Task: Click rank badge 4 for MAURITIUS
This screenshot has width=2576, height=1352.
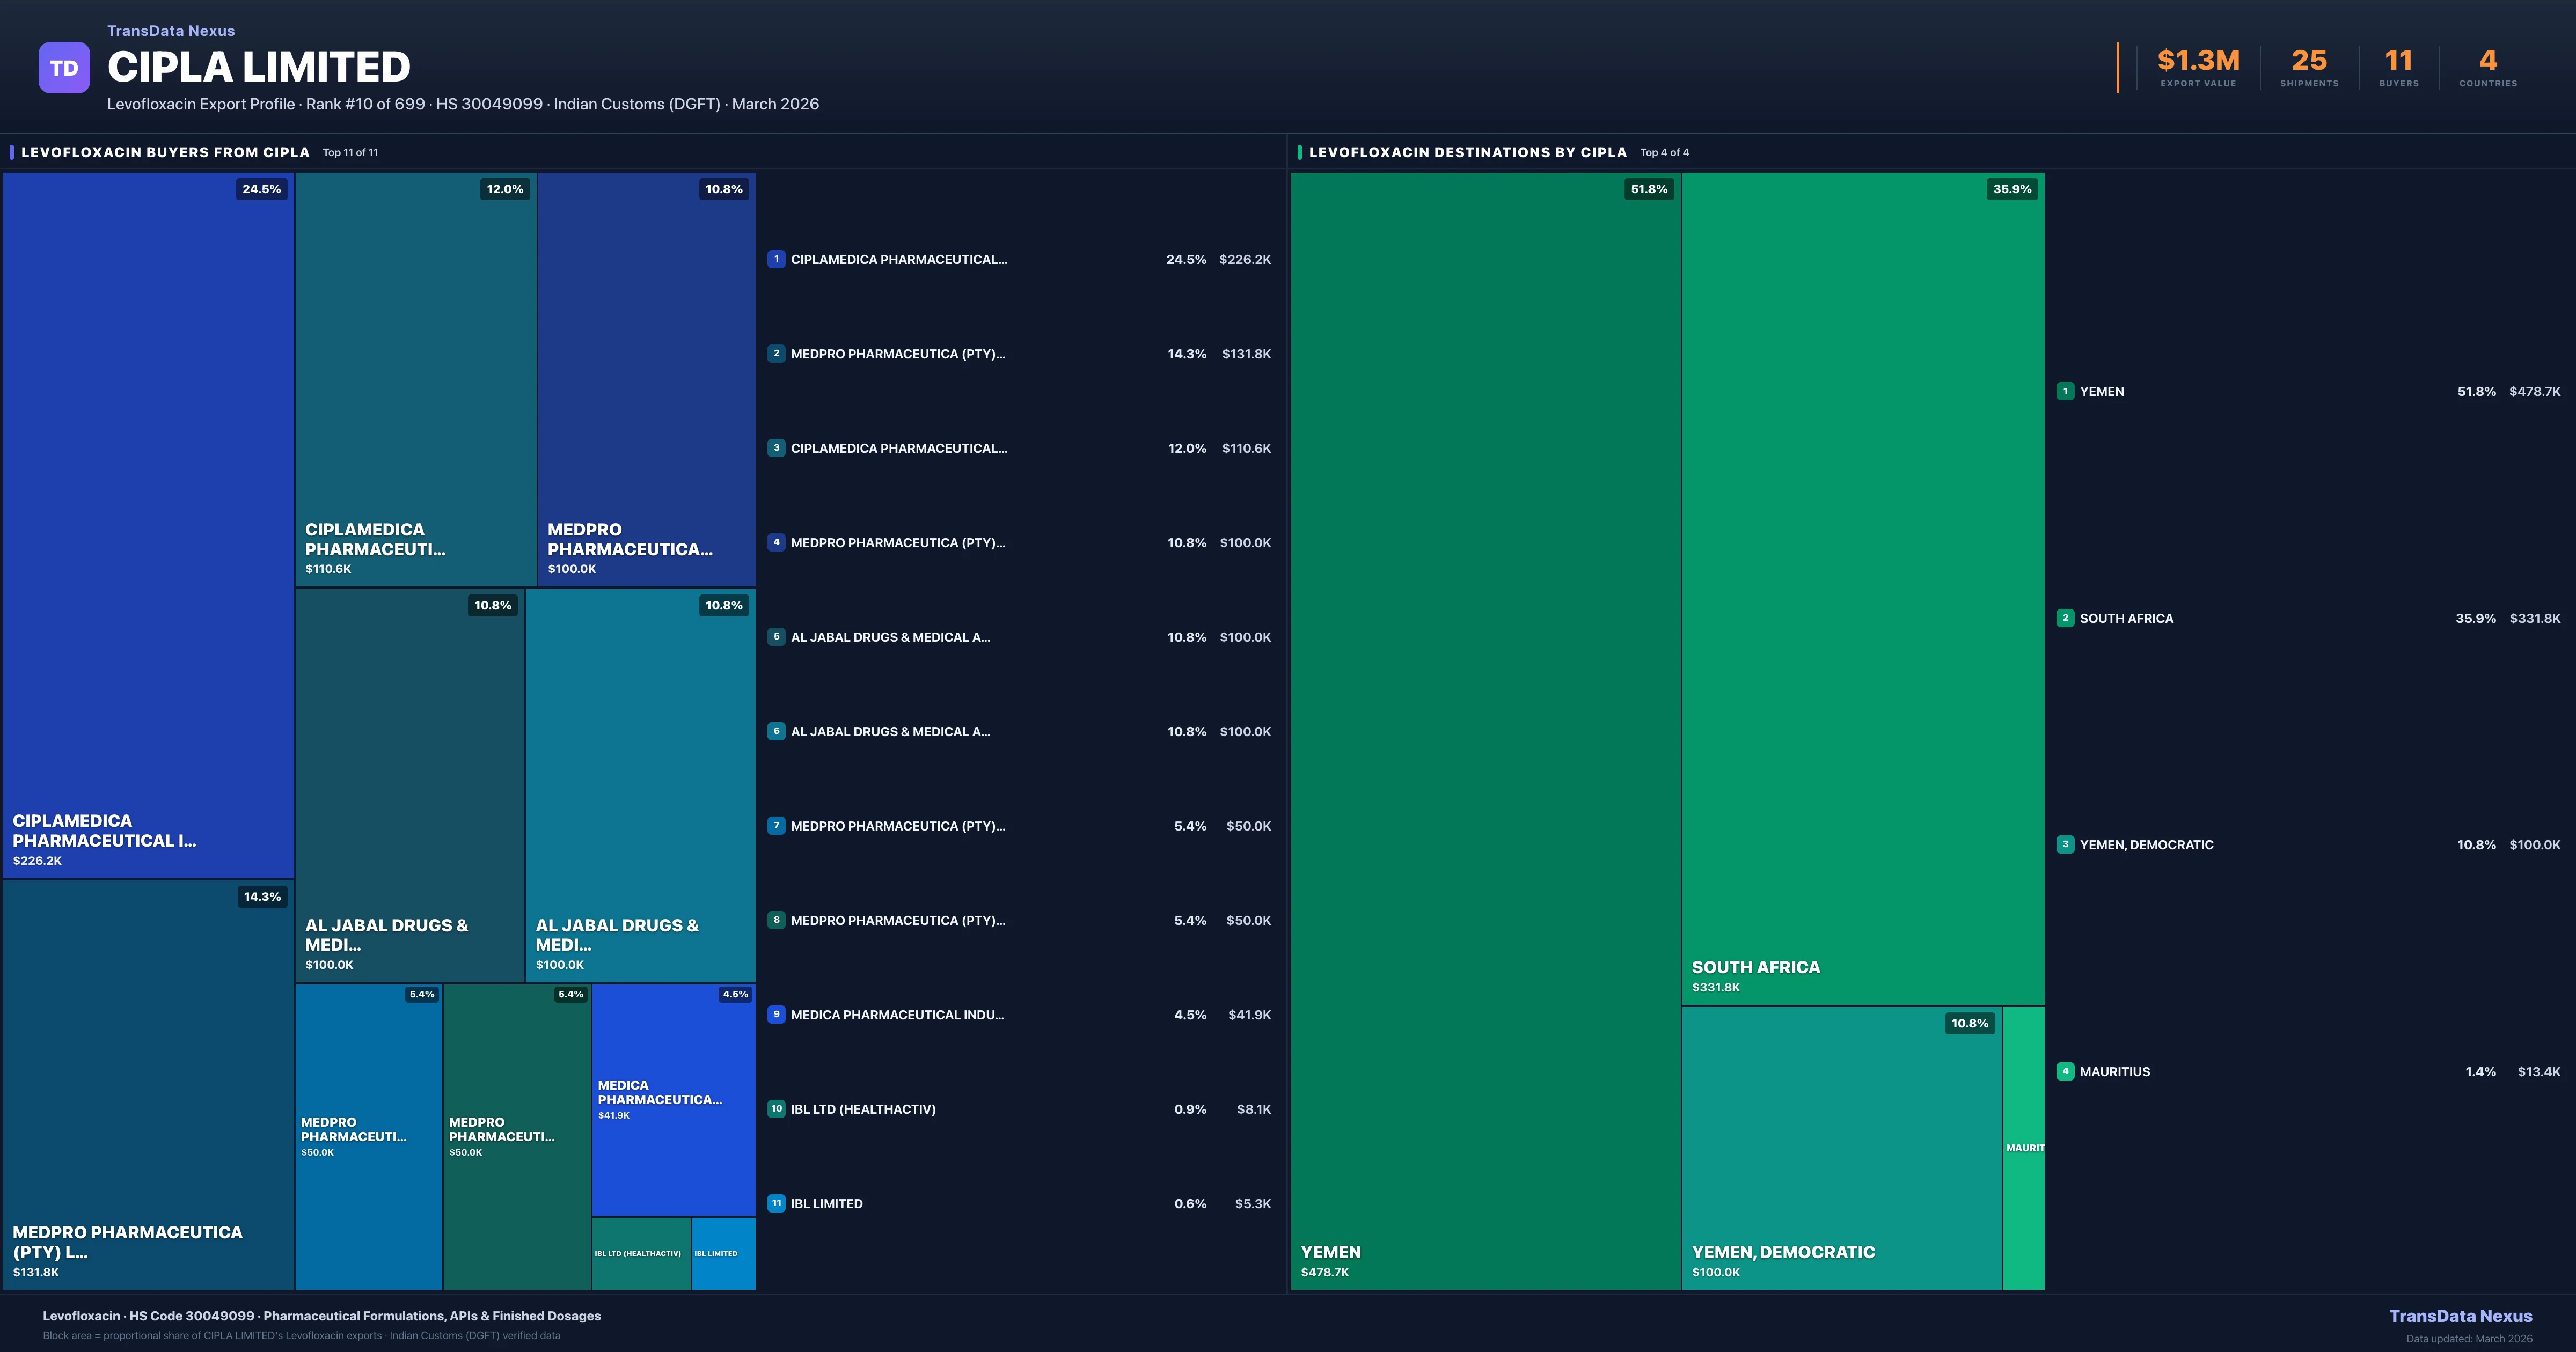Action: (x=2065, y=1071)
